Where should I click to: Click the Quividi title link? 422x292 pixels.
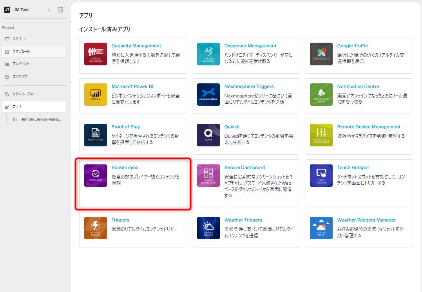(232, 127)
